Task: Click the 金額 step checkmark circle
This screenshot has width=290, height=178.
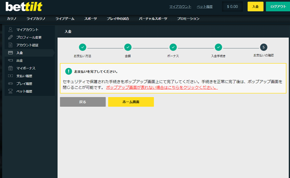Action: tap(128, 47)
